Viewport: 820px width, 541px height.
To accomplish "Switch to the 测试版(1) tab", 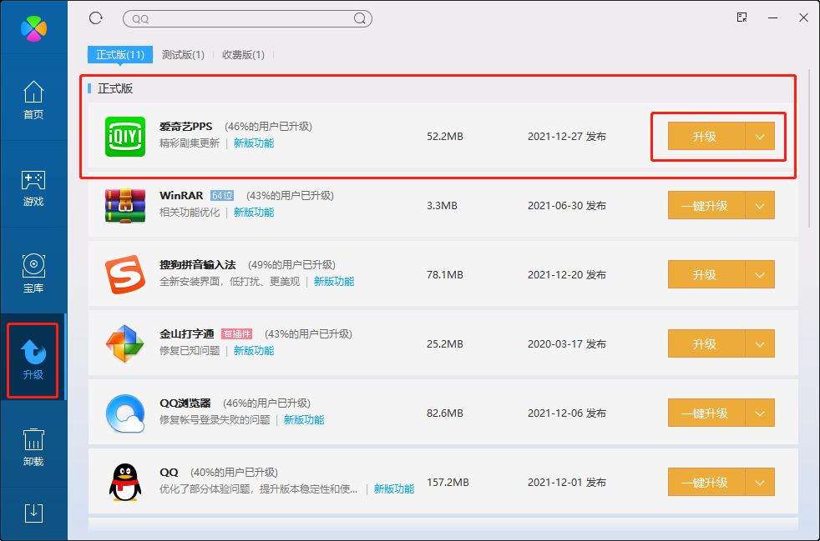I will click(183, 55).
